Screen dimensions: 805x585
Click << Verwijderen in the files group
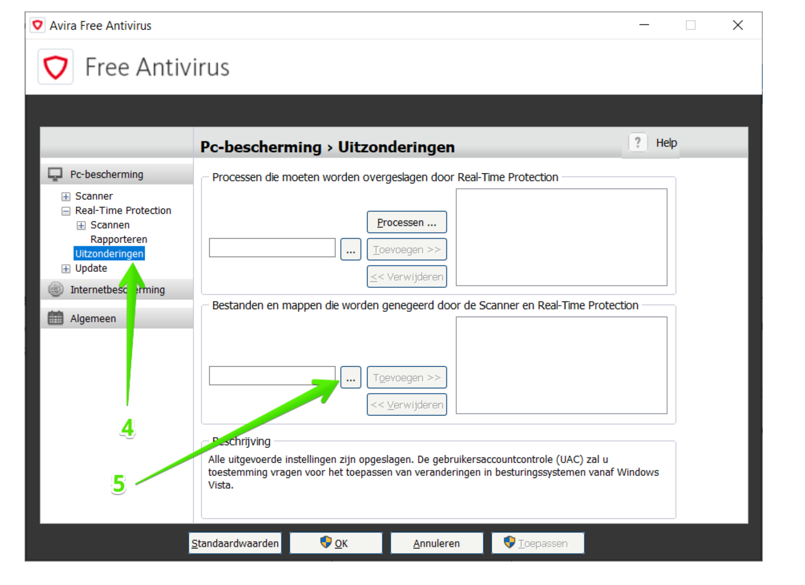pos(407,405)
